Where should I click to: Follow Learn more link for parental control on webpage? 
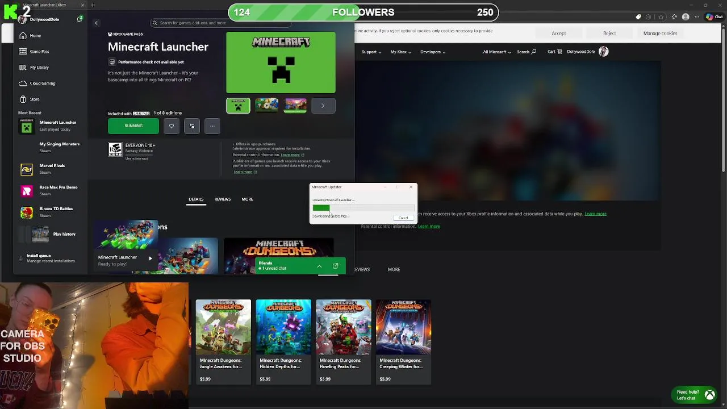click(429, 226)
